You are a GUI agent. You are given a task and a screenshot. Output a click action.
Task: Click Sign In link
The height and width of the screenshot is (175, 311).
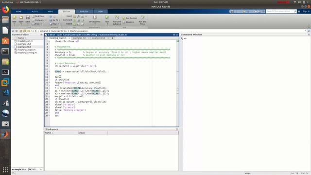(306, 11)
